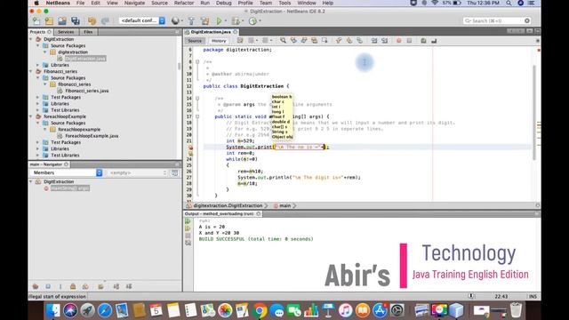The height and width of the screenshot is (320, 569).
Task: Select Fibonacci_series.java in project tree
Action: tap(87, 91)
